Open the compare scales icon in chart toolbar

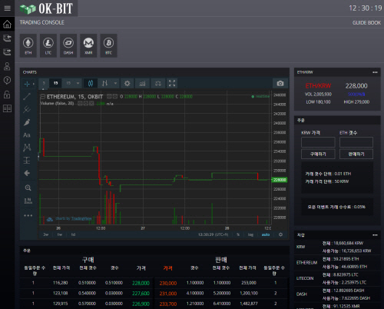tap(158, 83)
